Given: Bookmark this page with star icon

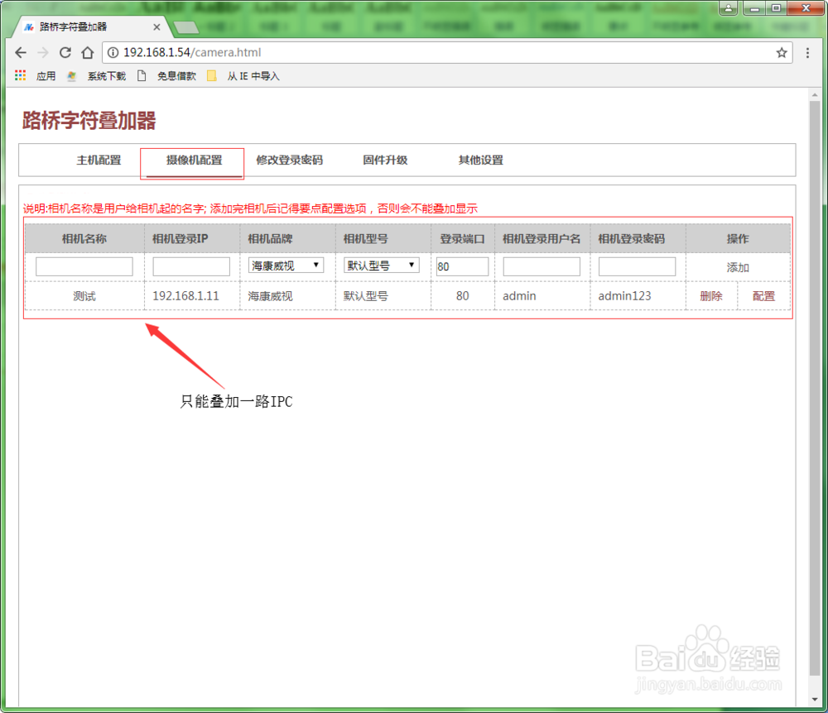Looking at the screenshot, I should pos(782,53).
